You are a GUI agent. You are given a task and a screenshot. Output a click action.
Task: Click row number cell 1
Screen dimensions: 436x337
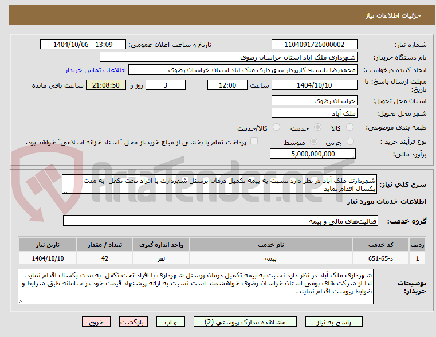[x=417, y=258]
